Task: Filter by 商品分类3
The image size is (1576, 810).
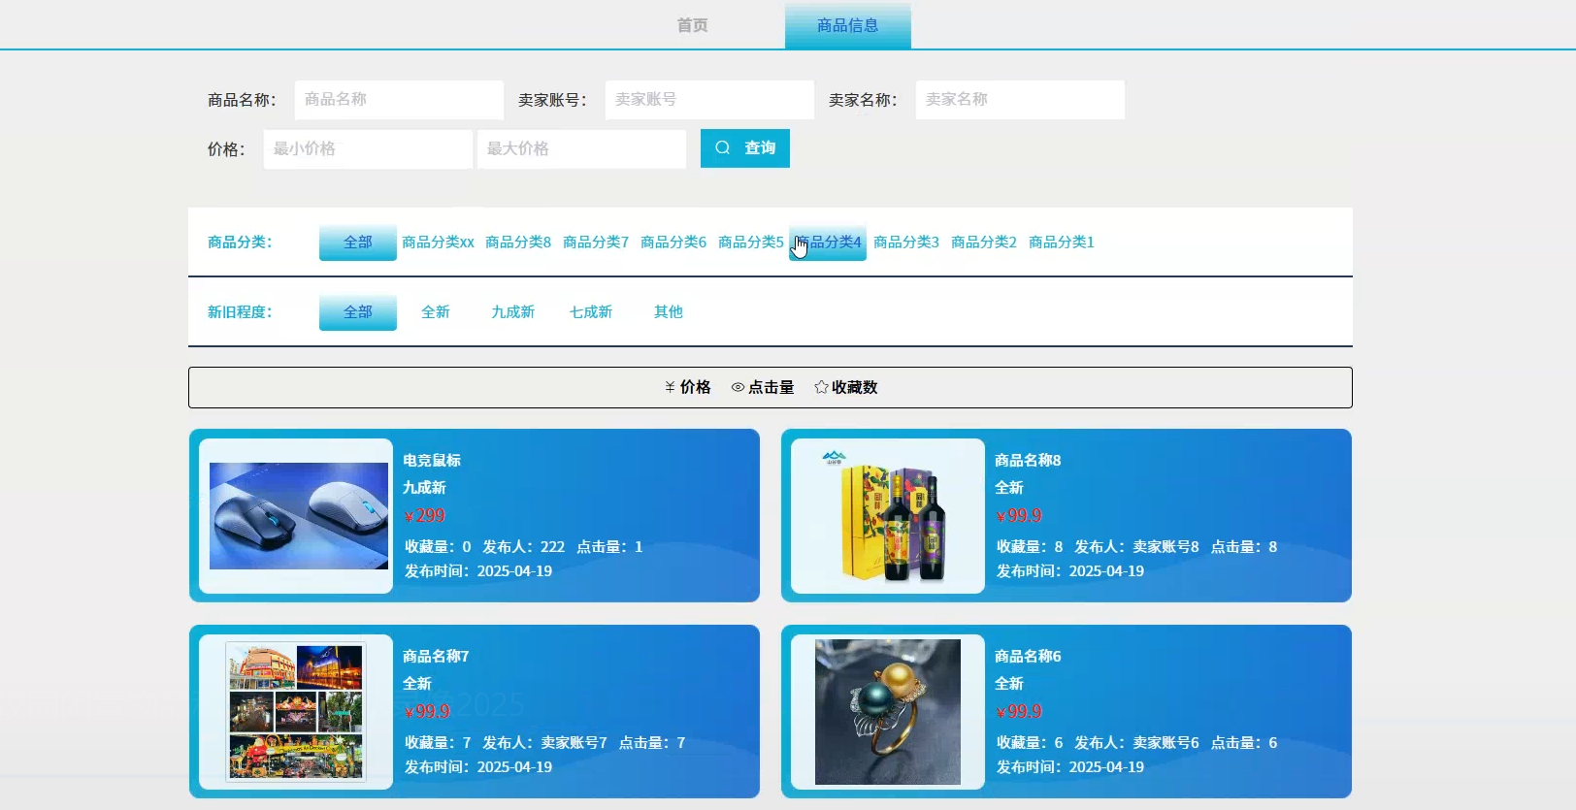Action: point(906,243)
